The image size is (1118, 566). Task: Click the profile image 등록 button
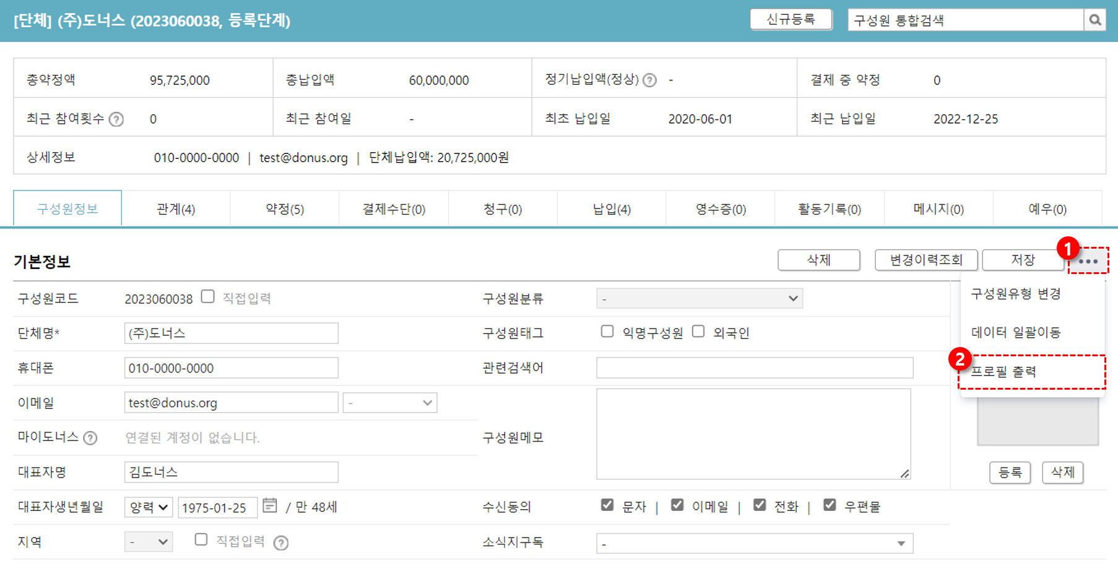(x=1010, y=473)
